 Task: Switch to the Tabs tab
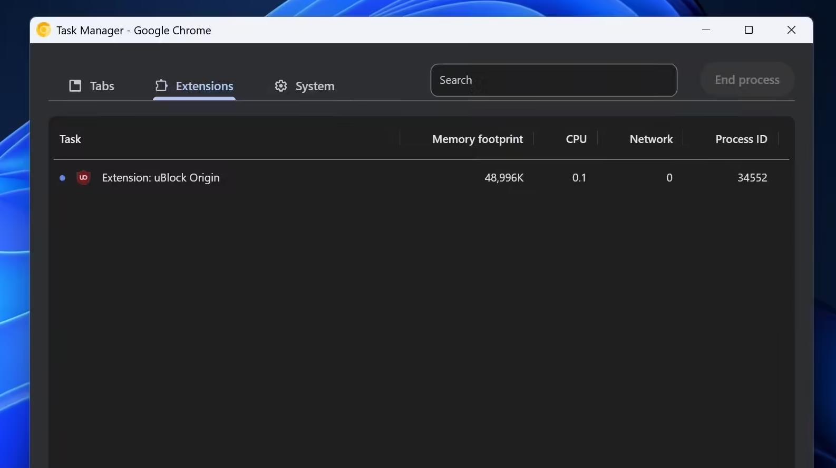point(92,86)
